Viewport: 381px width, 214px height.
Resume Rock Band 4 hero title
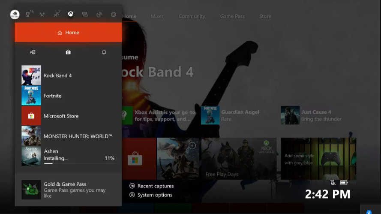[x=158, y=72]
